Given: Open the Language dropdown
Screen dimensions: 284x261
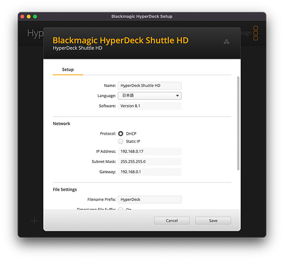Looking at the screenshot, I should pyautogui.click(x=149, y=96).
